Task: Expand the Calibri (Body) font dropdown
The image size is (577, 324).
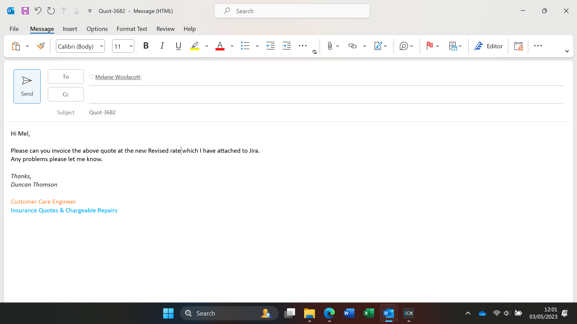Action: click(102, 46)
